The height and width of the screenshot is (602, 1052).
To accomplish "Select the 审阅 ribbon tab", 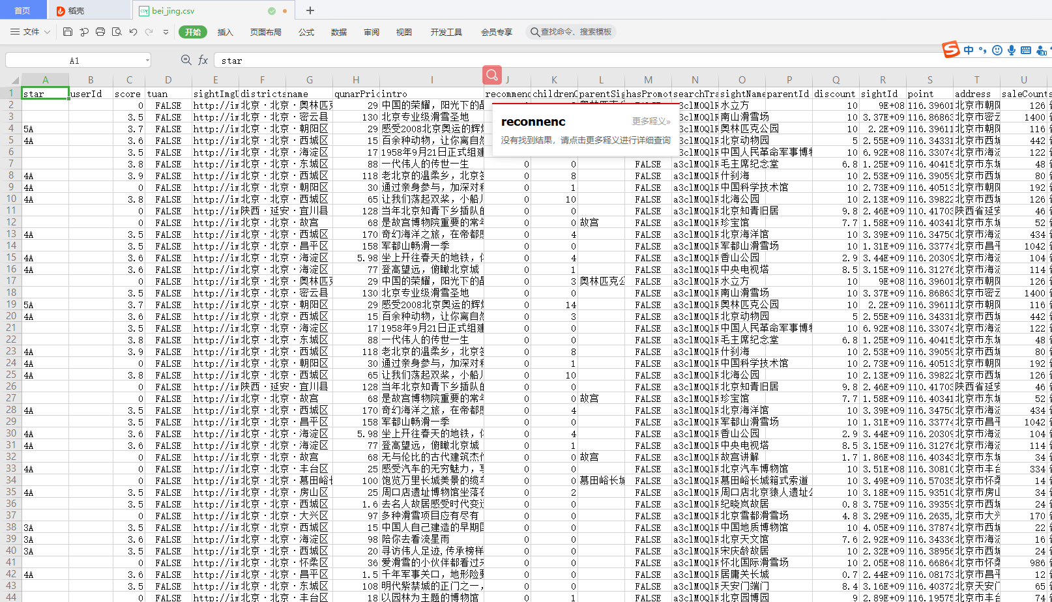I will click(x=372, y=32).
